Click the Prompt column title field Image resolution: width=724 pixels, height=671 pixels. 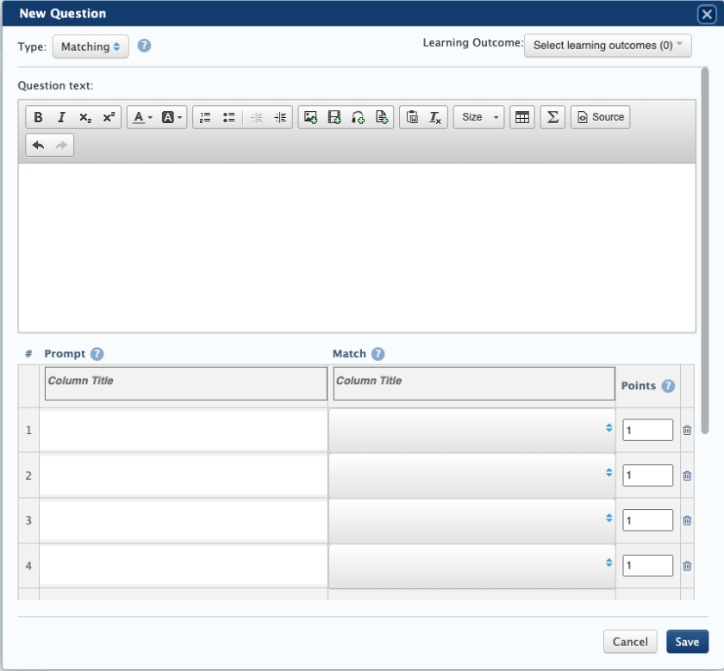(x=185, y=383)
